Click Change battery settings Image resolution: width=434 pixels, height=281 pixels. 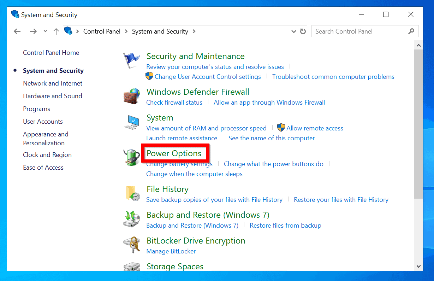[x=179, y=164]
